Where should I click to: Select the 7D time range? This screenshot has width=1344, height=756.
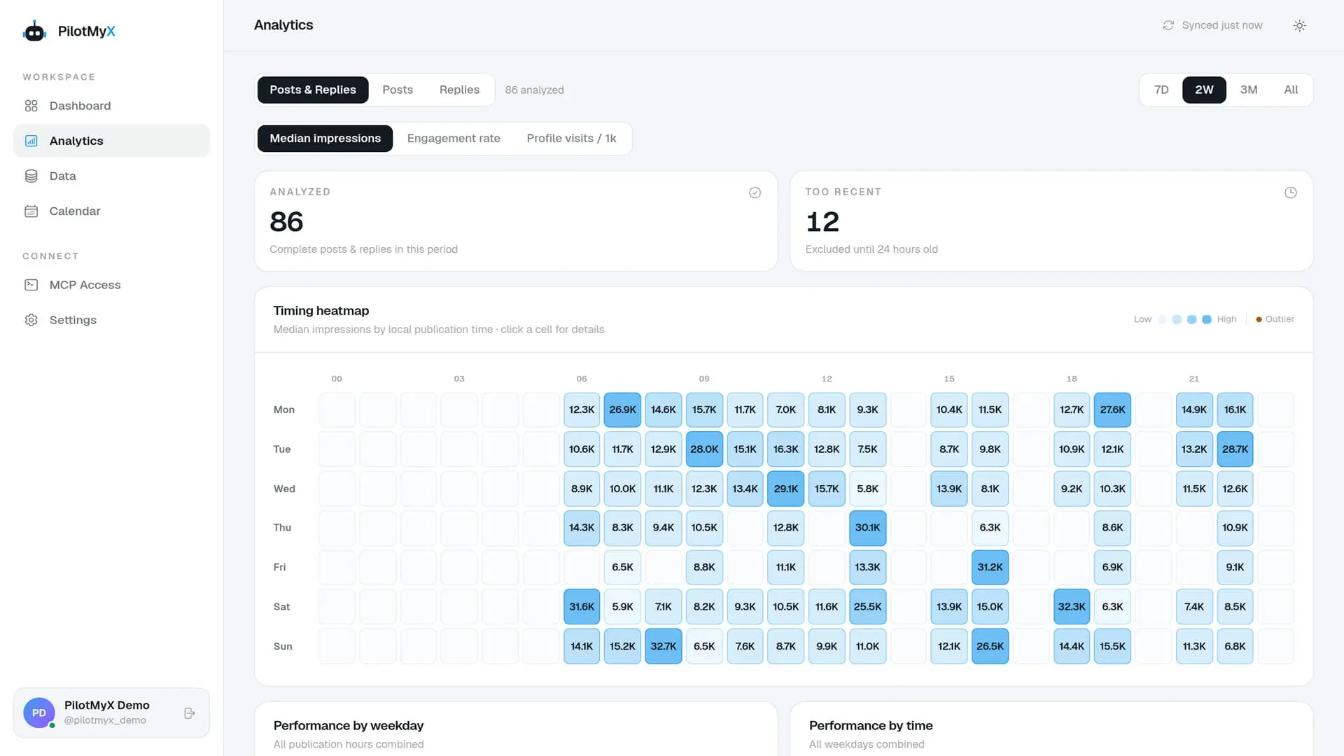pos(1161,90)
